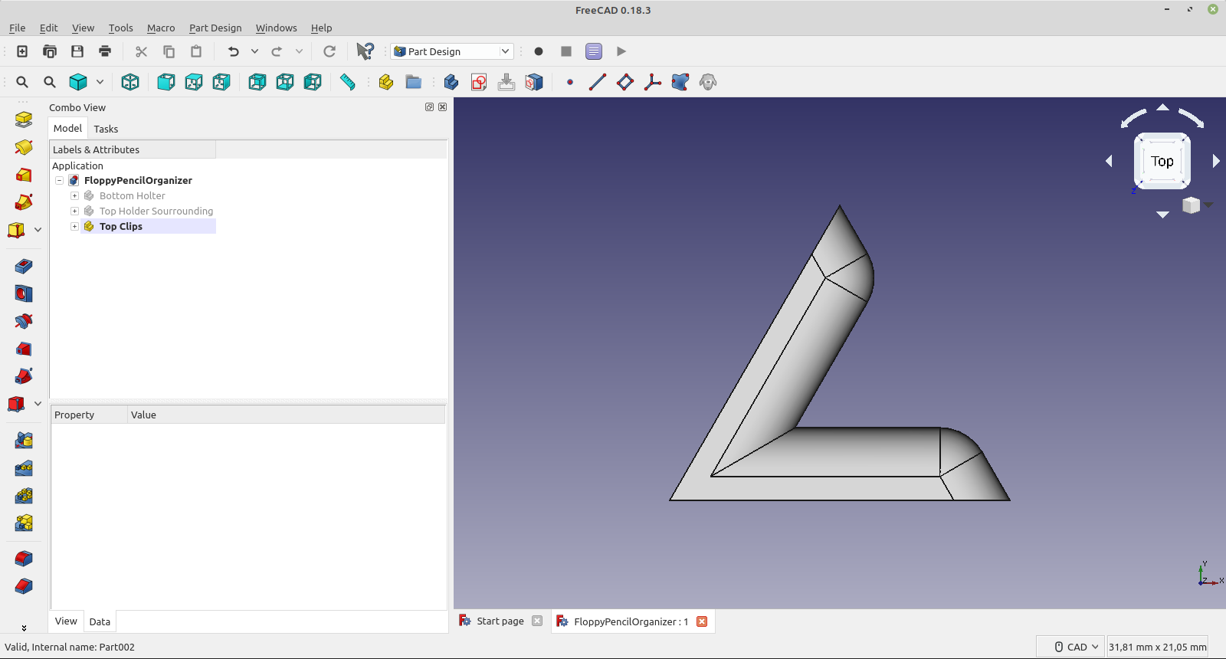Screen dimensions: 1226x659
Task: Open the undo history dropdown arrow
Action: 254,51
